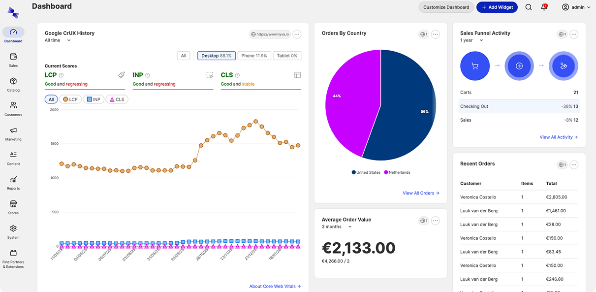The width and height of the screenshot is (596, 292).
Task: Open the Stores sidebar icon
Action: 13,204
